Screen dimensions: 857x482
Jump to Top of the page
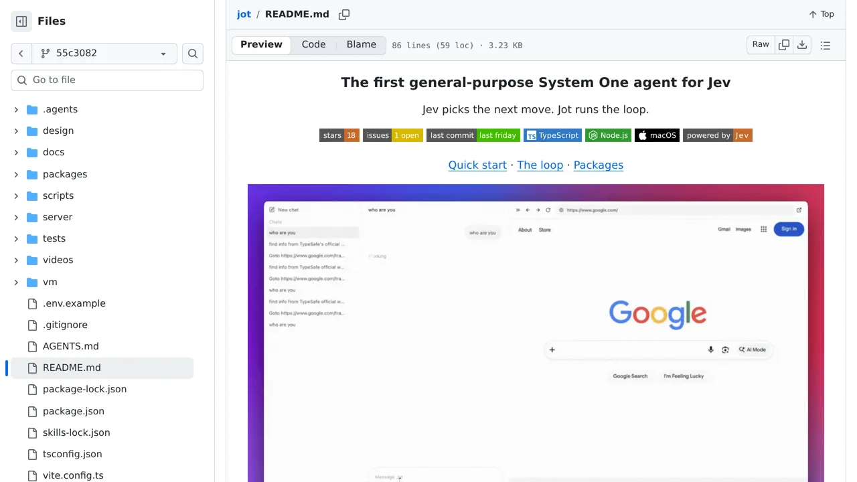click(822, 14)
